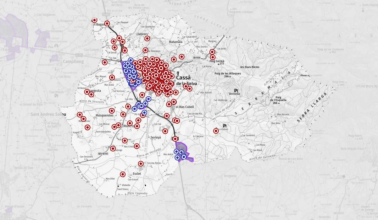
Task: Select the red marker left of Esclet
Action: (123, 174)
